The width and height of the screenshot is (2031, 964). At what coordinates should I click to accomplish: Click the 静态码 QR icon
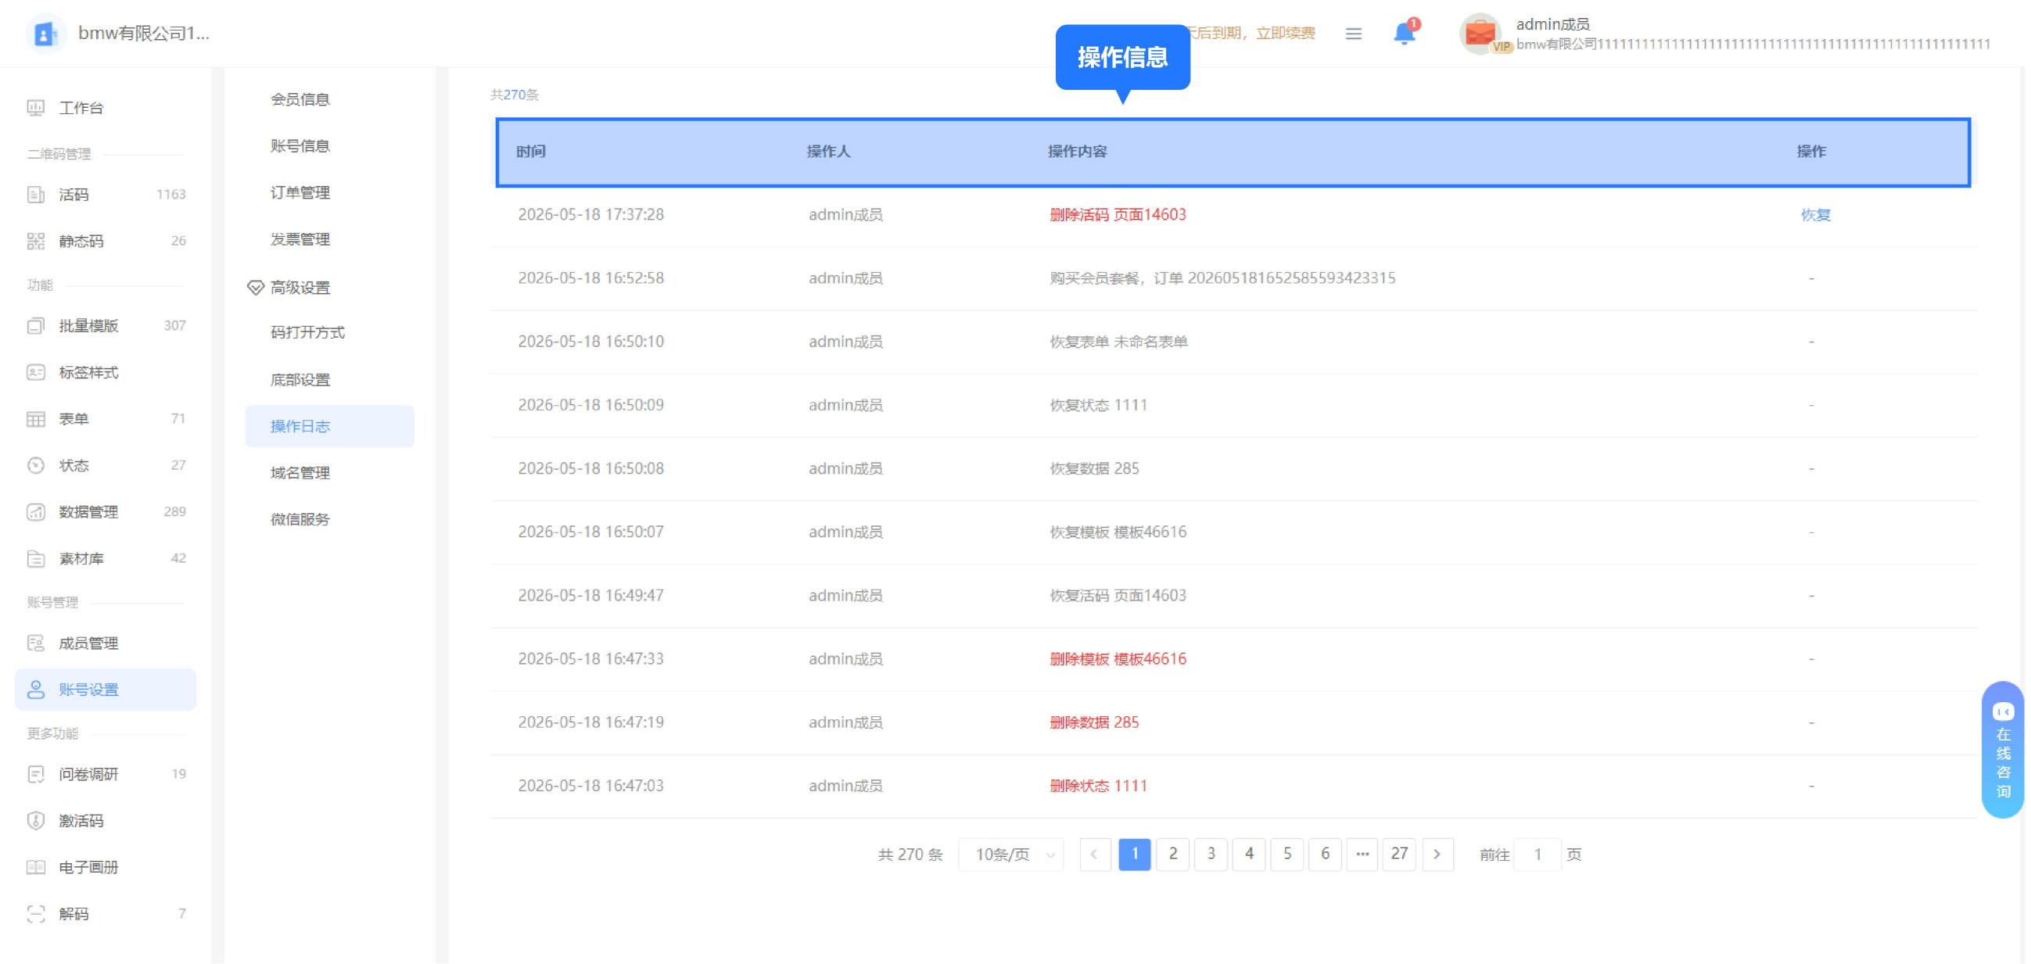[x=35, y=242]
